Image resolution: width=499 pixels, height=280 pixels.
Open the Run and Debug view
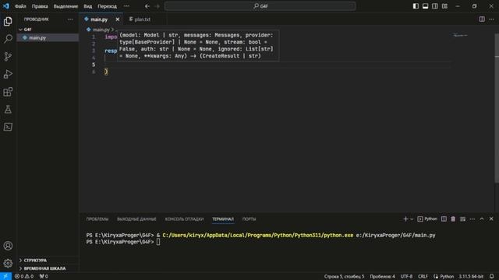8,75
